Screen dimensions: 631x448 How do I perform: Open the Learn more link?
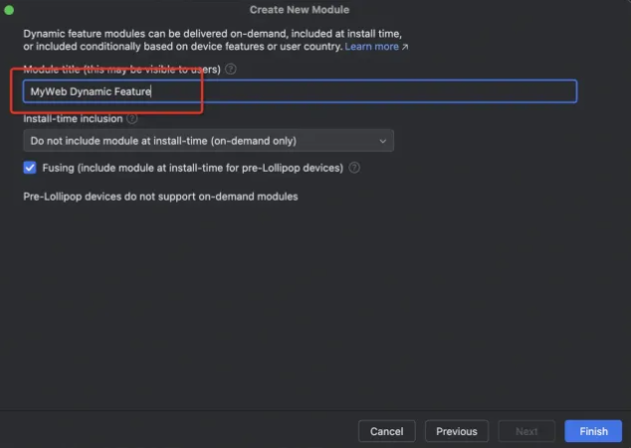click(x=371, y=47)
